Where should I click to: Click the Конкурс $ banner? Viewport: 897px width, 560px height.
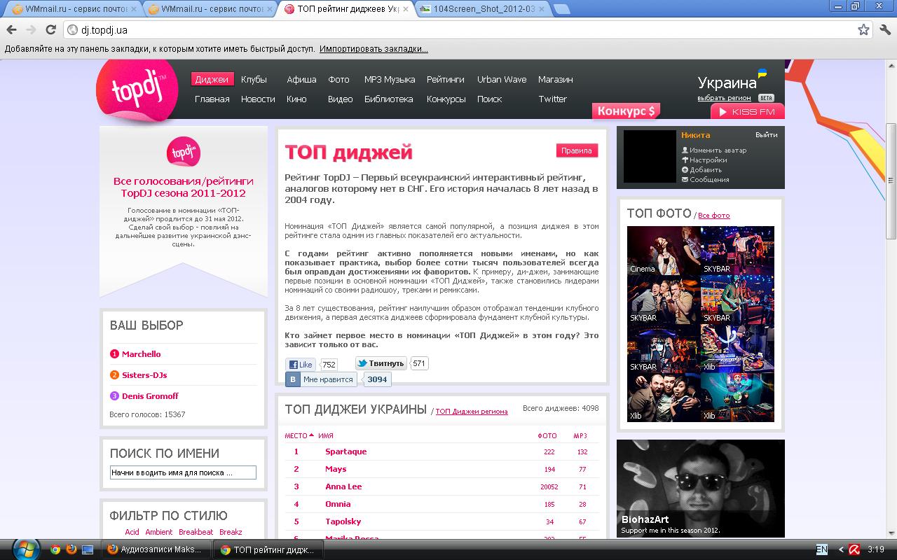(626, 111)
